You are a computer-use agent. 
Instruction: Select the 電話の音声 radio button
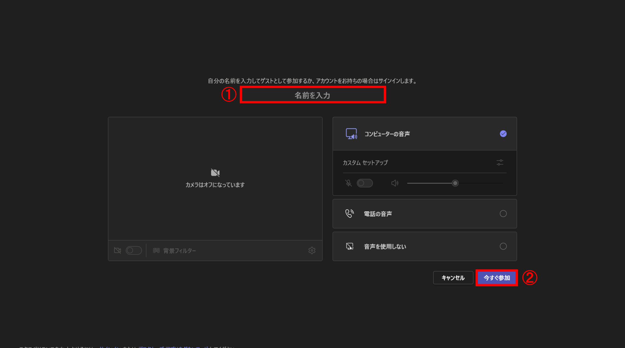503,214
